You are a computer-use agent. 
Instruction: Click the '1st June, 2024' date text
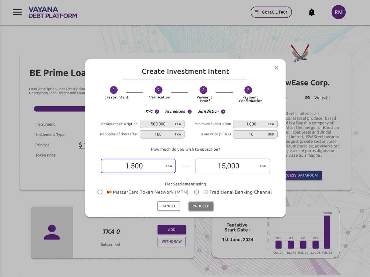point(238,240)
